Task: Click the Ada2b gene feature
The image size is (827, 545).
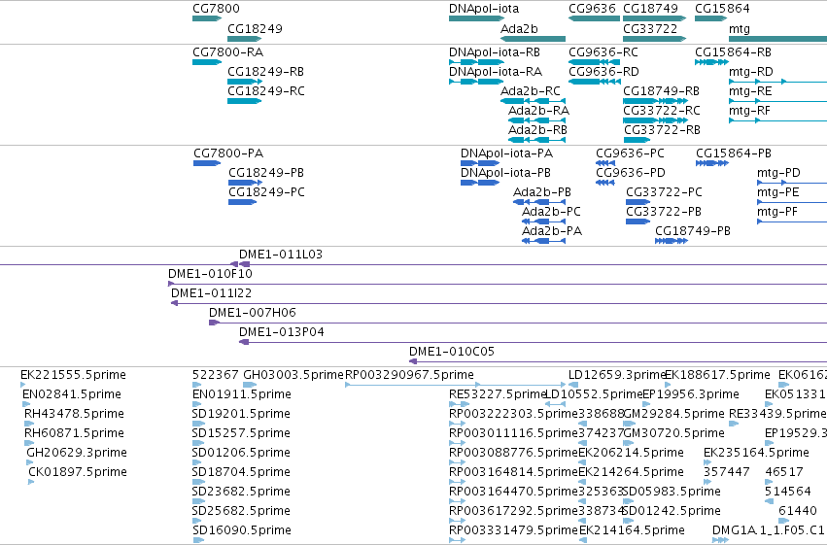Action: (x=533, y=39)
